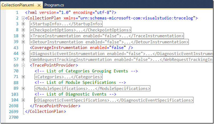Click line number 104 in margin
The image size is (214, 124).
tap(15, 100)
